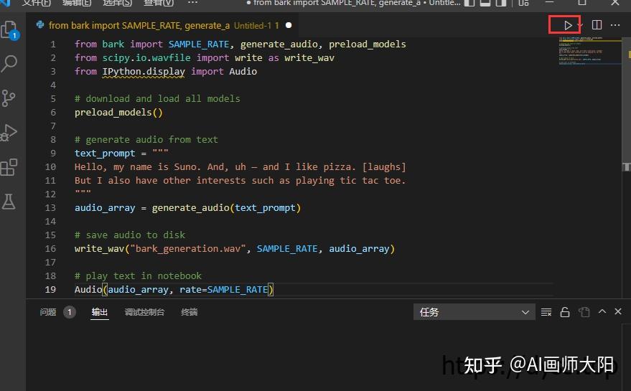Toggle secondary sidebar layout icon
Screen dimensions: 631x391
pyautogui.click(x=500, y=3)
